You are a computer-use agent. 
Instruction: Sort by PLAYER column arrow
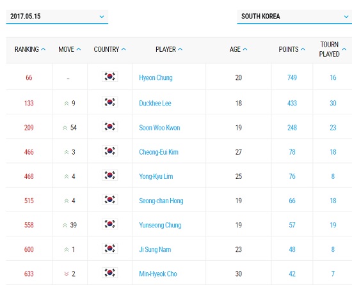[x=180, y=49]
